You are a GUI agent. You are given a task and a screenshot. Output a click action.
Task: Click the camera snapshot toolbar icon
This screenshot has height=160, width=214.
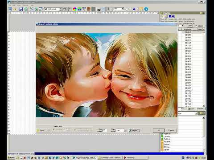tap(99, 9)
